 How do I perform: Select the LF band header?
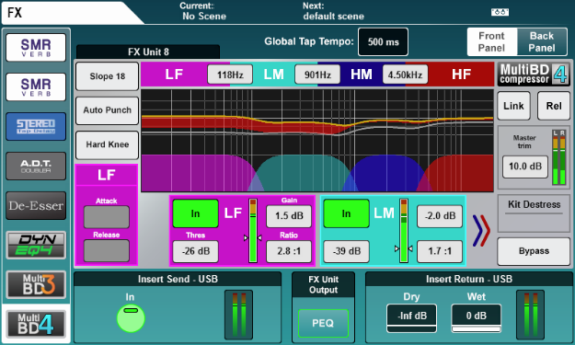pyautogui.click(x=174, y=75)
